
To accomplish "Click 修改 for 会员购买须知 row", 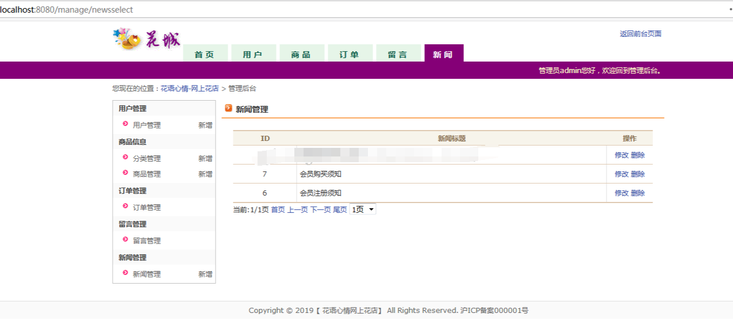I will coord(621,174).
